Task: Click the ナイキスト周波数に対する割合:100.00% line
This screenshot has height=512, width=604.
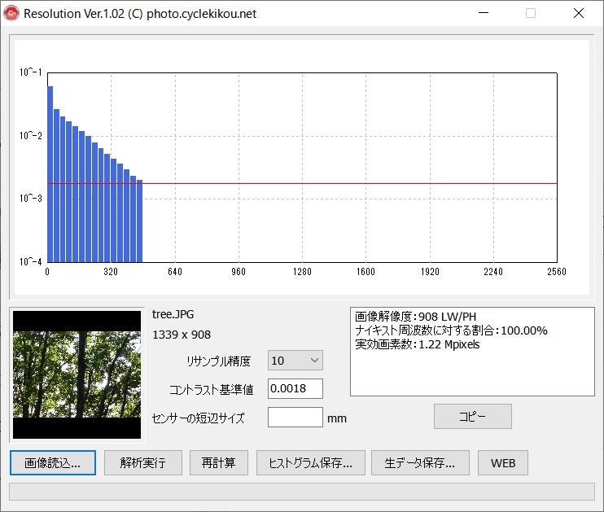Action: click(x=451, y=330)
